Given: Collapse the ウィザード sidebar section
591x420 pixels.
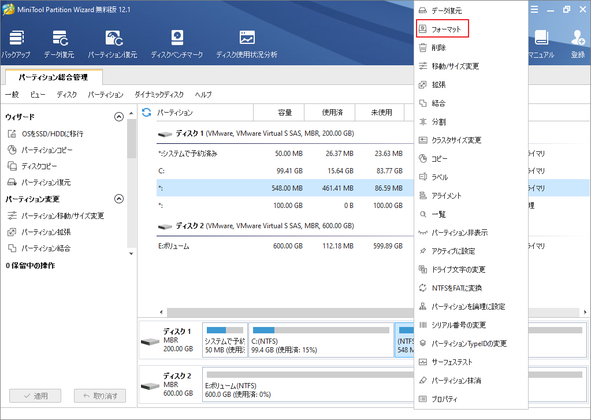Looking at the screenshot, I should (x=119, y=116).
